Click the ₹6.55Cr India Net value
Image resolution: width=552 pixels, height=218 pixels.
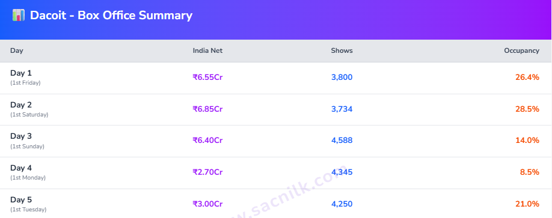pos(207,77)
